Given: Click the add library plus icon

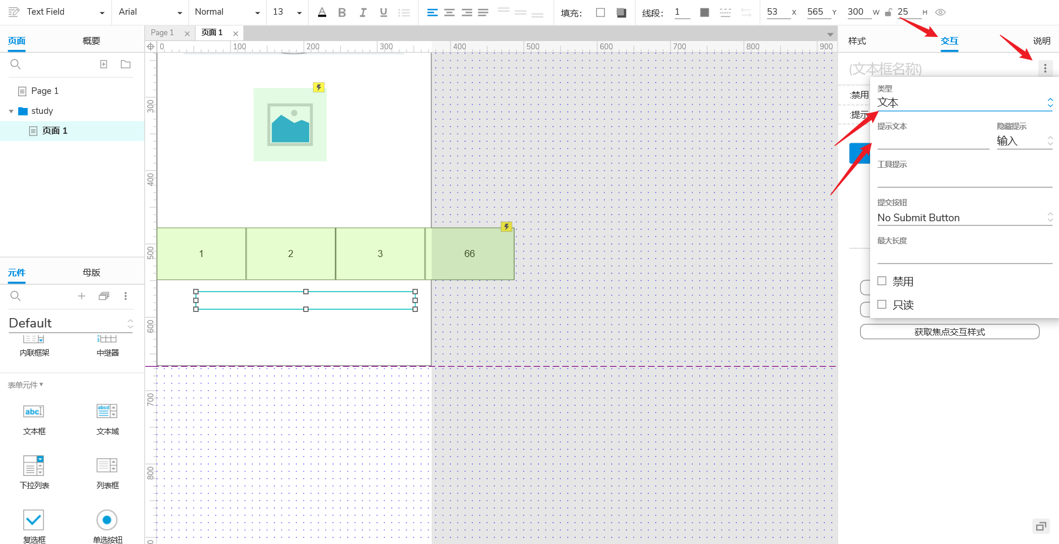Looking at the screenshot, I should (82, 296).
